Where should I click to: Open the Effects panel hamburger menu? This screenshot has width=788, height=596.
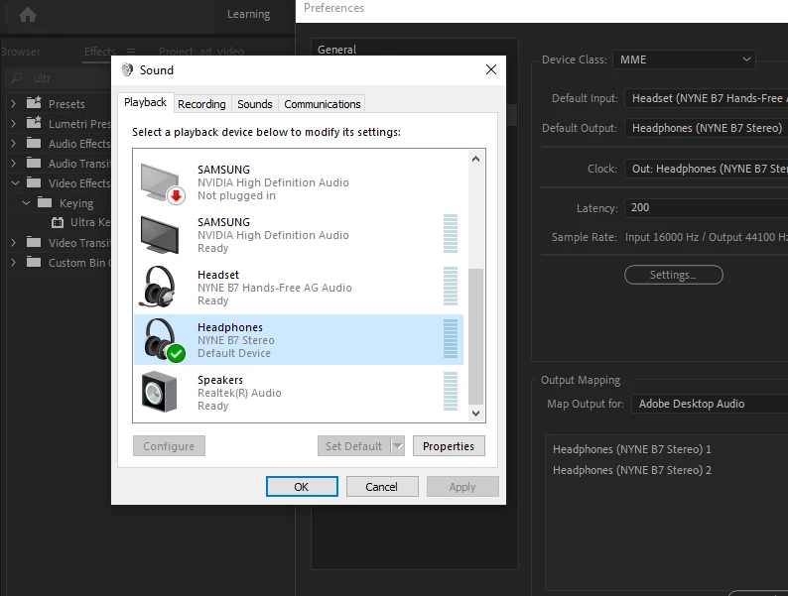click(131, 52)
